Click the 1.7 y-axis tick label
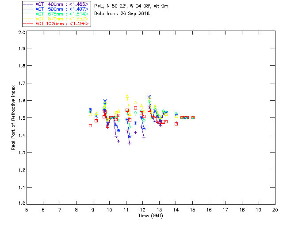283x227 pixels. coord(22,83)
